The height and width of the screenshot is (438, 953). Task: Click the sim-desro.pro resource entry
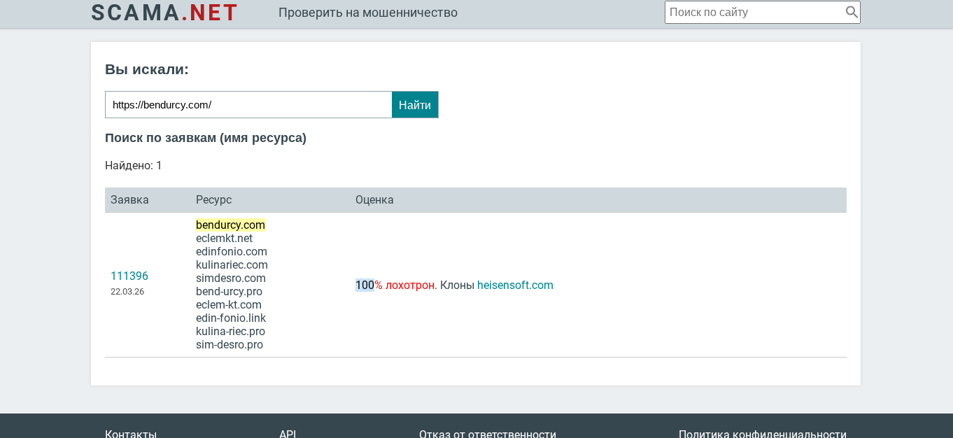click(230, 345)
